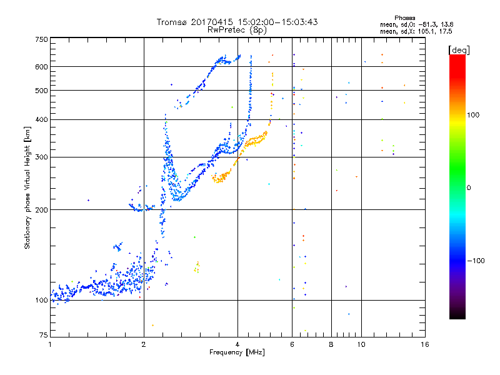500x375 pixels.
Task: Pick the green section of the colorbar
Action: coord(457,169)
